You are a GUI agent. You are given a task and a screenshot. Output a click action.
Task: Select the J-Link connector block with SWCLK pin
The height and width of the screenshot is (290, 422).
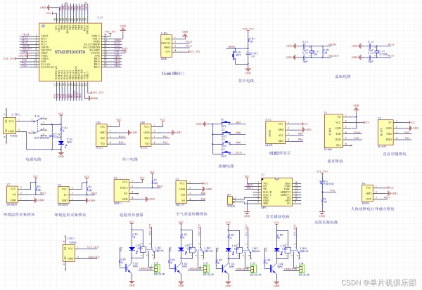tap(166, 46)
